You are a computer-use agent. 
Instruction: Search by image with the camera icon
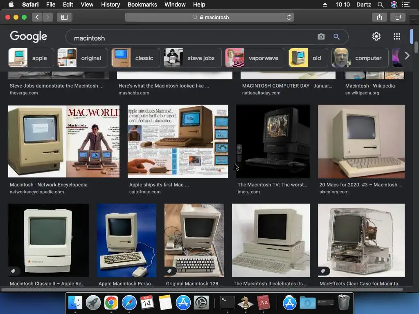tap(321, 36)
